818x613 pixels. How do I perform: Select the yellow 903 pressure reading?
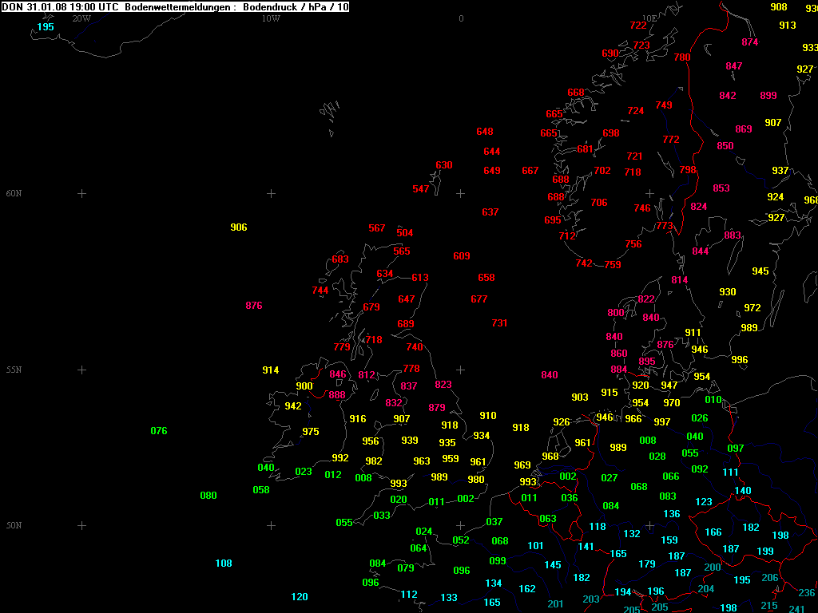pyautogui.click(x=580, y=397)
